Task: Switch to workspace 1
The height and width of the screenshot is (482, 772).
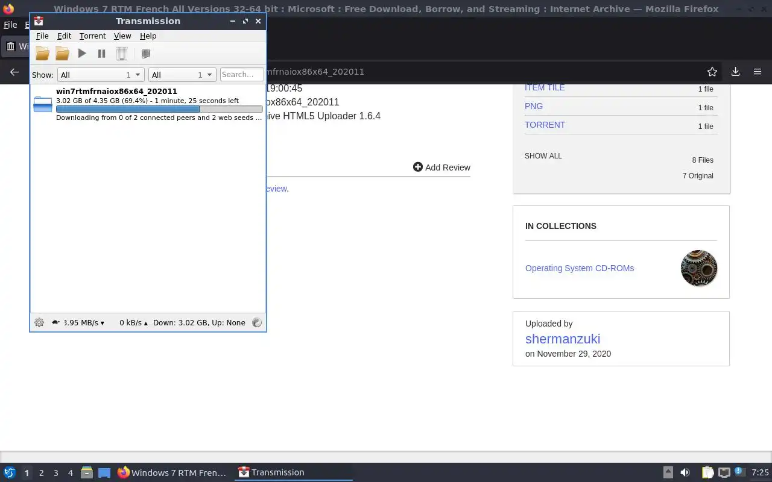Action: [x=27, y=473]
